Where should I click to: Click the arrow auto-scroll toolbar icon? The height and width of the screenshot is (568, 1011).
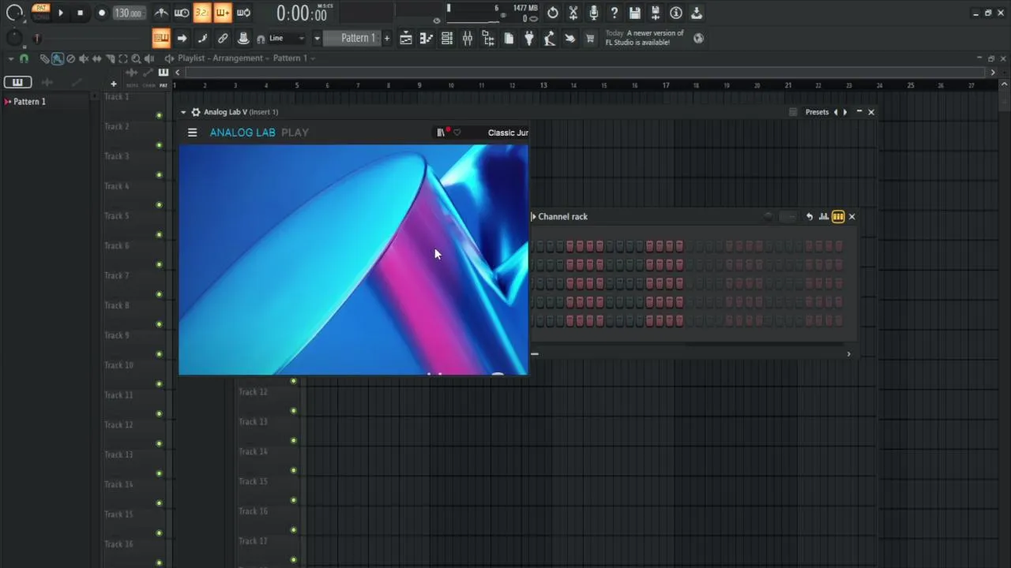point(182,38)
